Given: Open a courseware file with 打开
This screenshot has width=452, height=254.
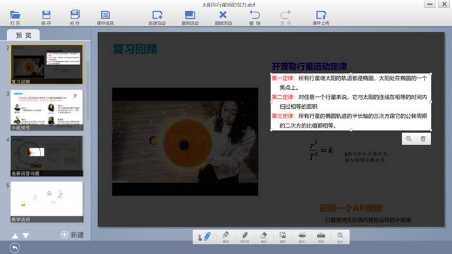Looking at the screenshot, I should (15, 17).
